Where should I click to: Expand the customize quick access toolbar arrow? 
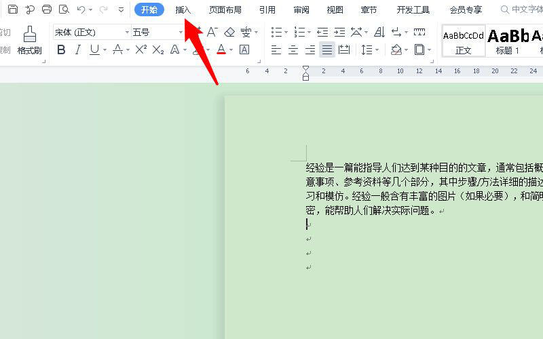pyautogui.click(x=121, y=10)
